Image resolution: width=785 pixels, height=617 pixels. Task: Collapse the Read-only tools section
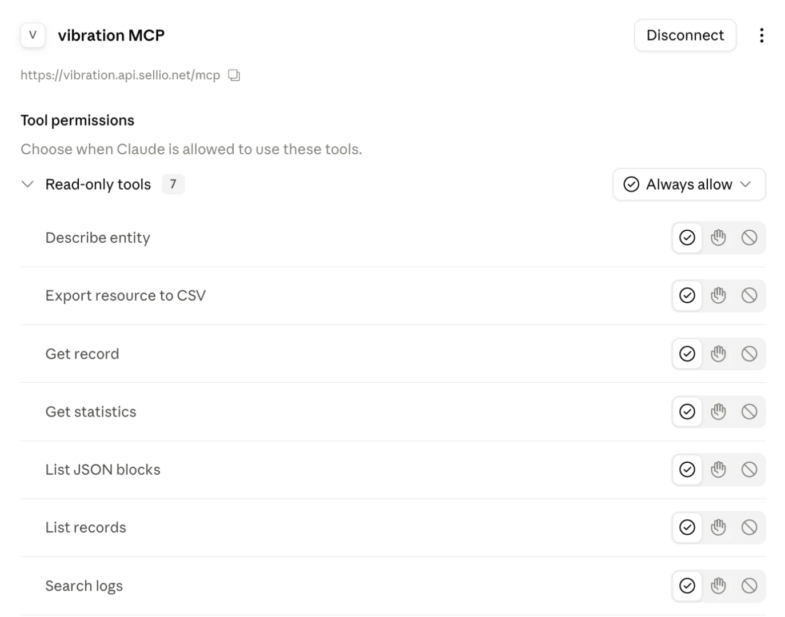click(27, 184)
